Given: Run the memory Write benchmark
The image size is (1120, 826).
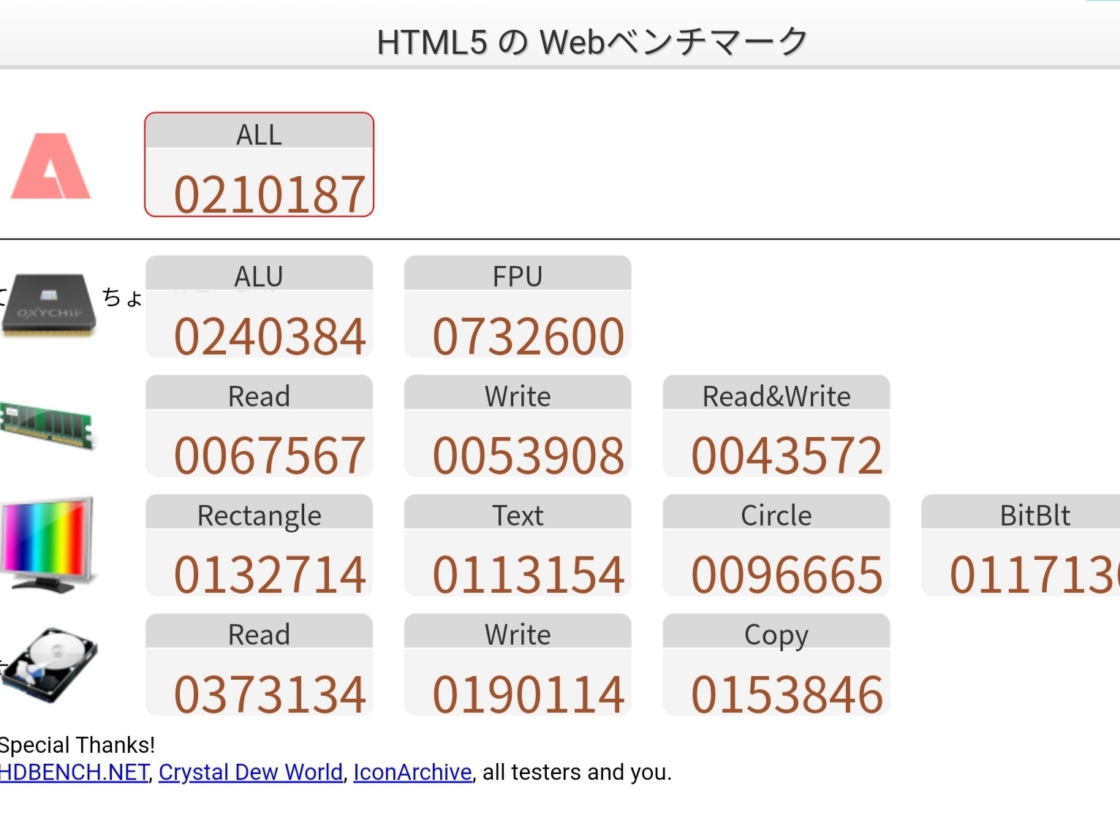Looking at the screenshot, I should coord(518,426).
